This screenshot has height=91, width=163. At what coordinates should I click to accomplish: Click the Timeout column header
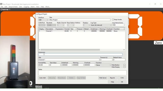(79, 29)
